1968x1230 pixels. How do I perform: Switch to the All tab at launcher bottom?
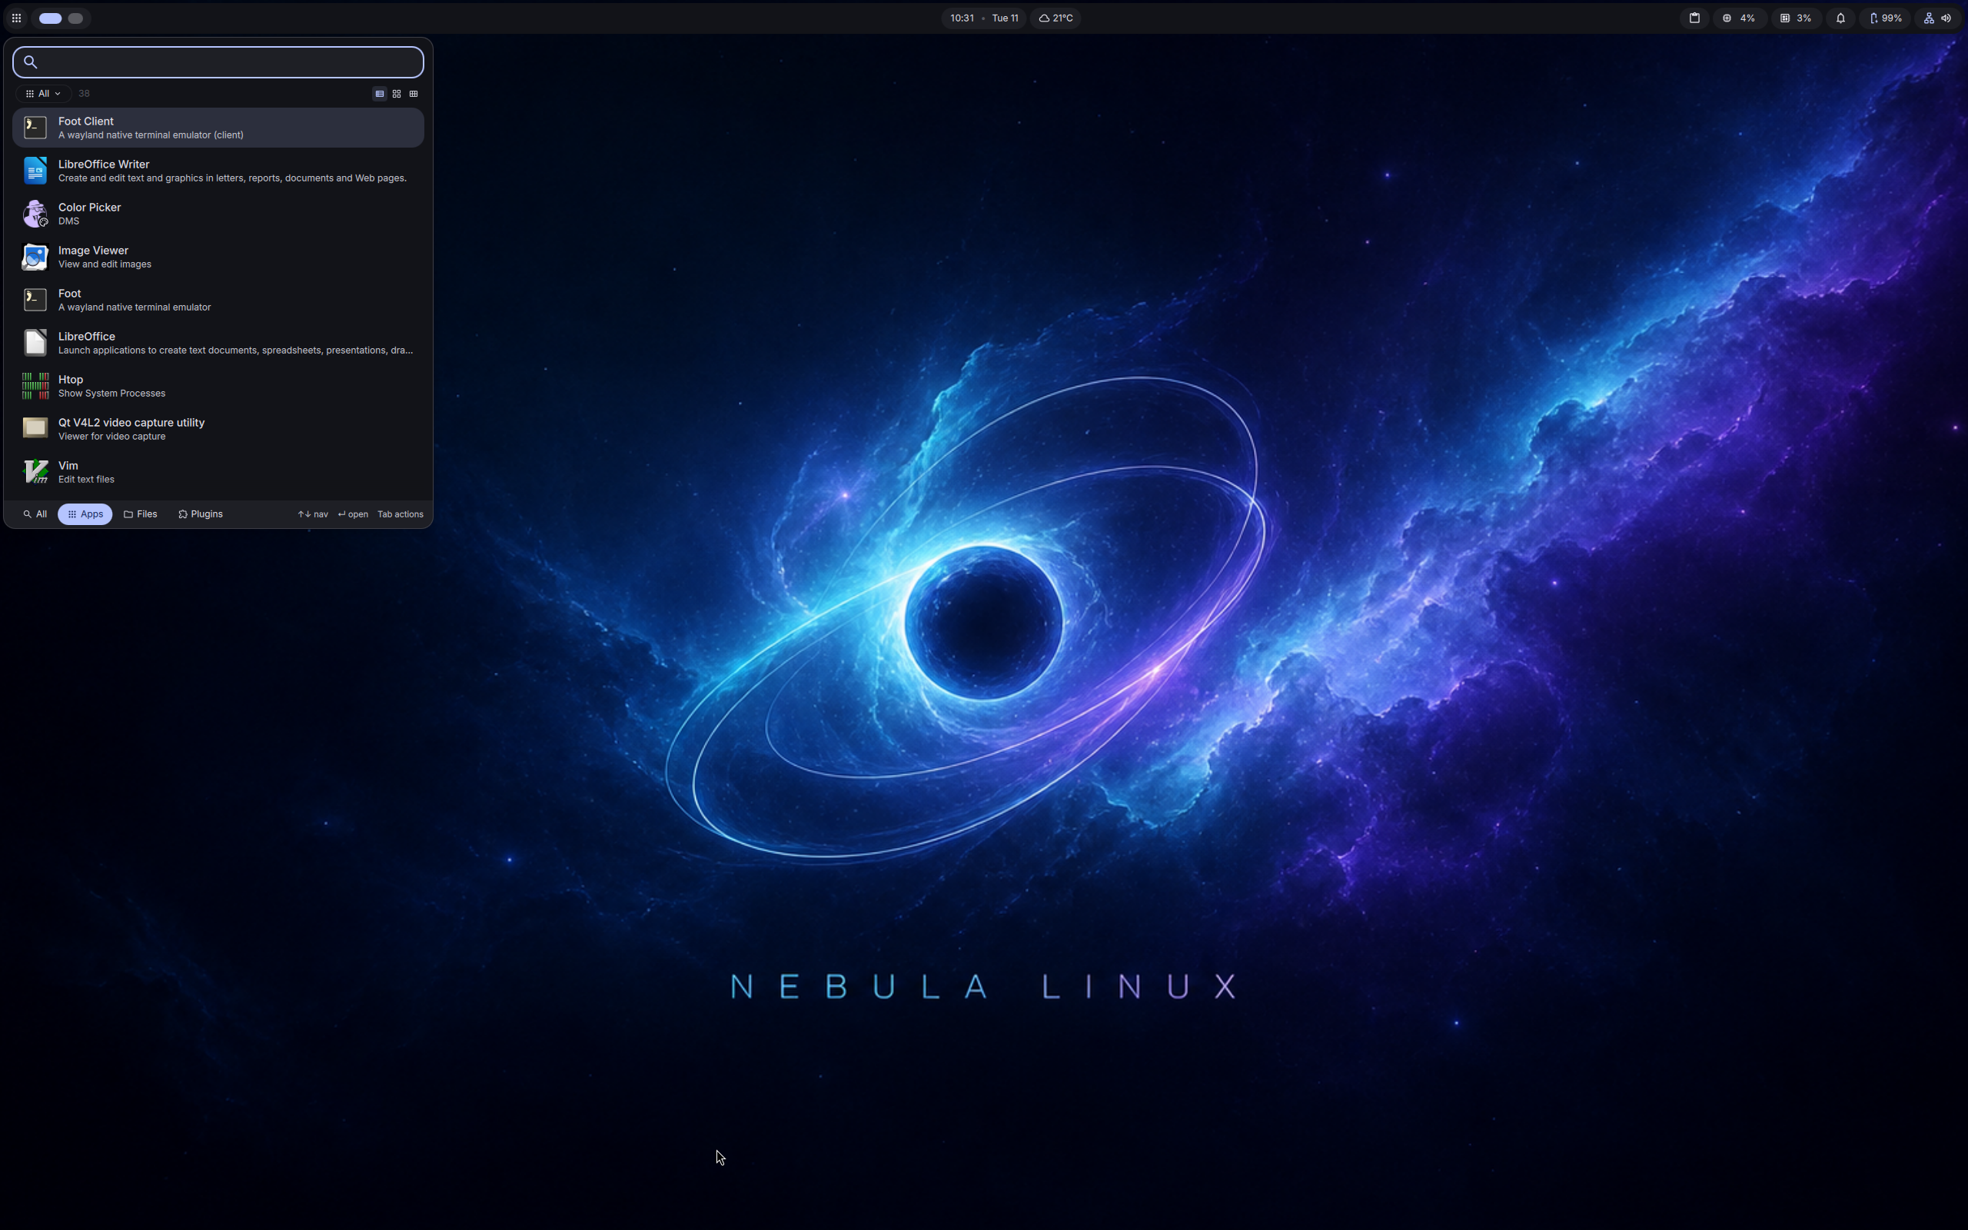[35, 514]
